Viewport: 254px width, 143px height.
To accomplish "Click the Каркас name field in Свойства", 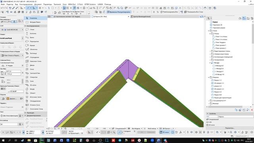I will pyautogui.click(x=236, y=116).
